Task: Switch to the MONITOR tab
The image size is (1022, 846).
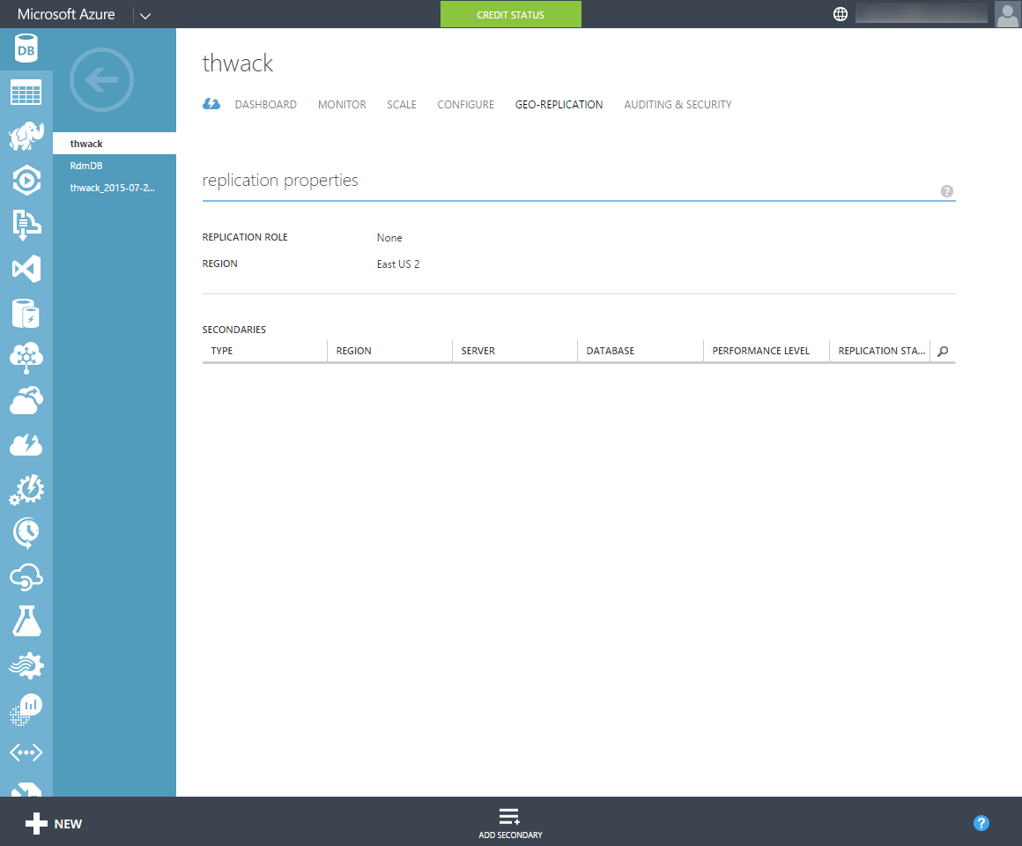Action: click(x=342, y=104)
